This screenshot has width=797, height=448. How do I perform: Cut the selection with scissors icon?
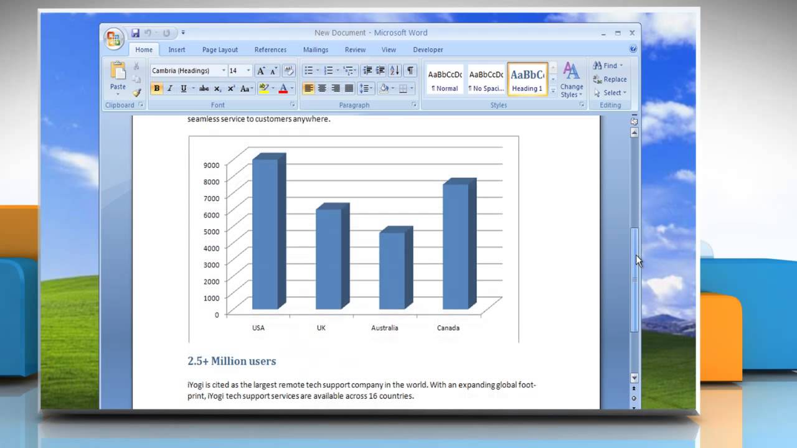click(136, 67)
